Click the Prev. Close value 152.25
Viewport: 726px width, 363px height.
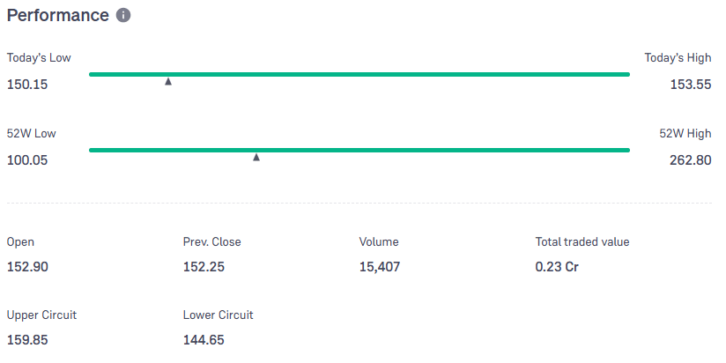pos(203,267)
